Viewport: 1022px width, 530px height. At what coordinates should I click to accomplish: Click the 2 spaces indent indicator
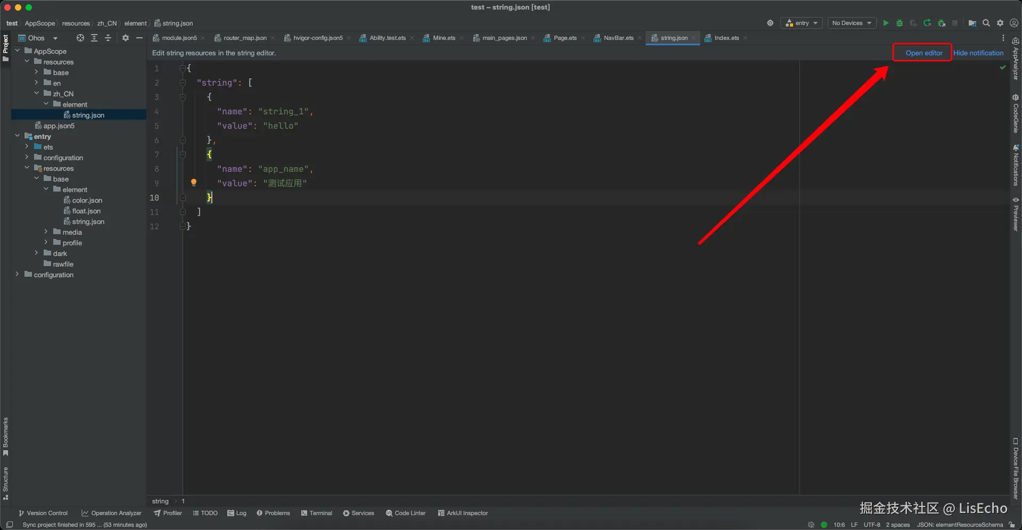coord(898,525)
